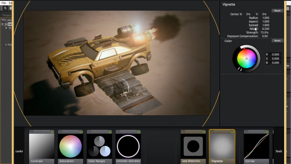Select the highlighted Lo effect name
The image size is (291, 164).
coord(10,24)
